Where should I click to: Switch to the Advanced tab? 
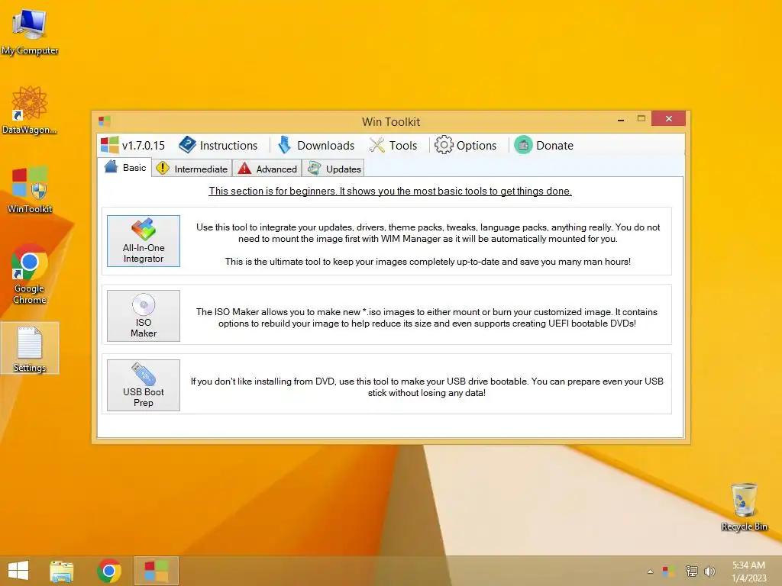[x=267, y=169]
